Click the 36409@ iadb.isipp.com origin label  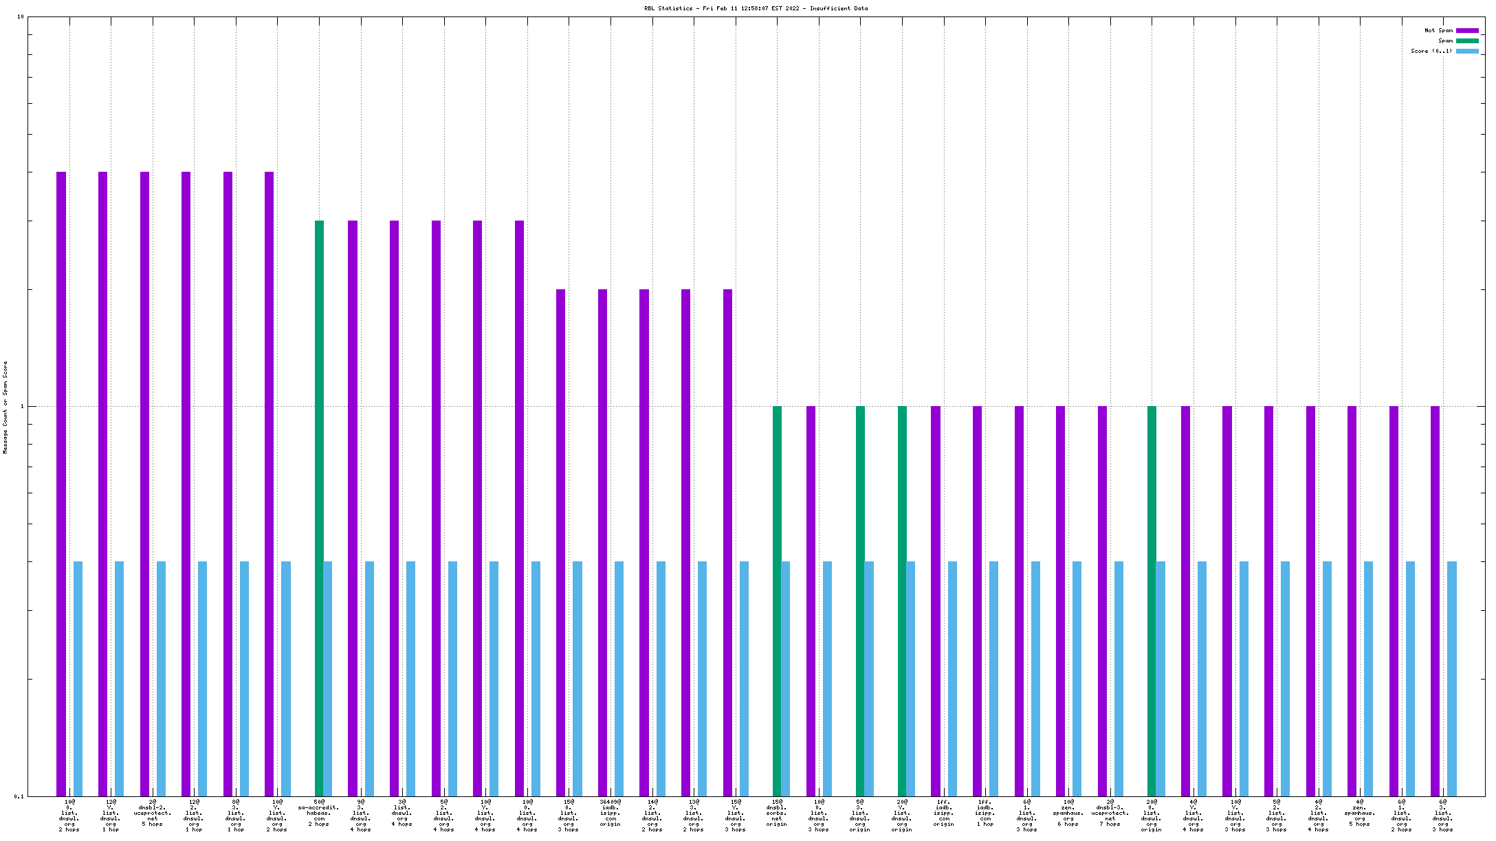[x=610, y=813]
